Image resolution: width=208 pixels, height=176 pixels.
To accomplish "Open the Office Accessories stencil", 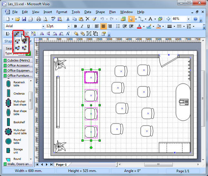I will pyautogui.click(x=18, y=66).
